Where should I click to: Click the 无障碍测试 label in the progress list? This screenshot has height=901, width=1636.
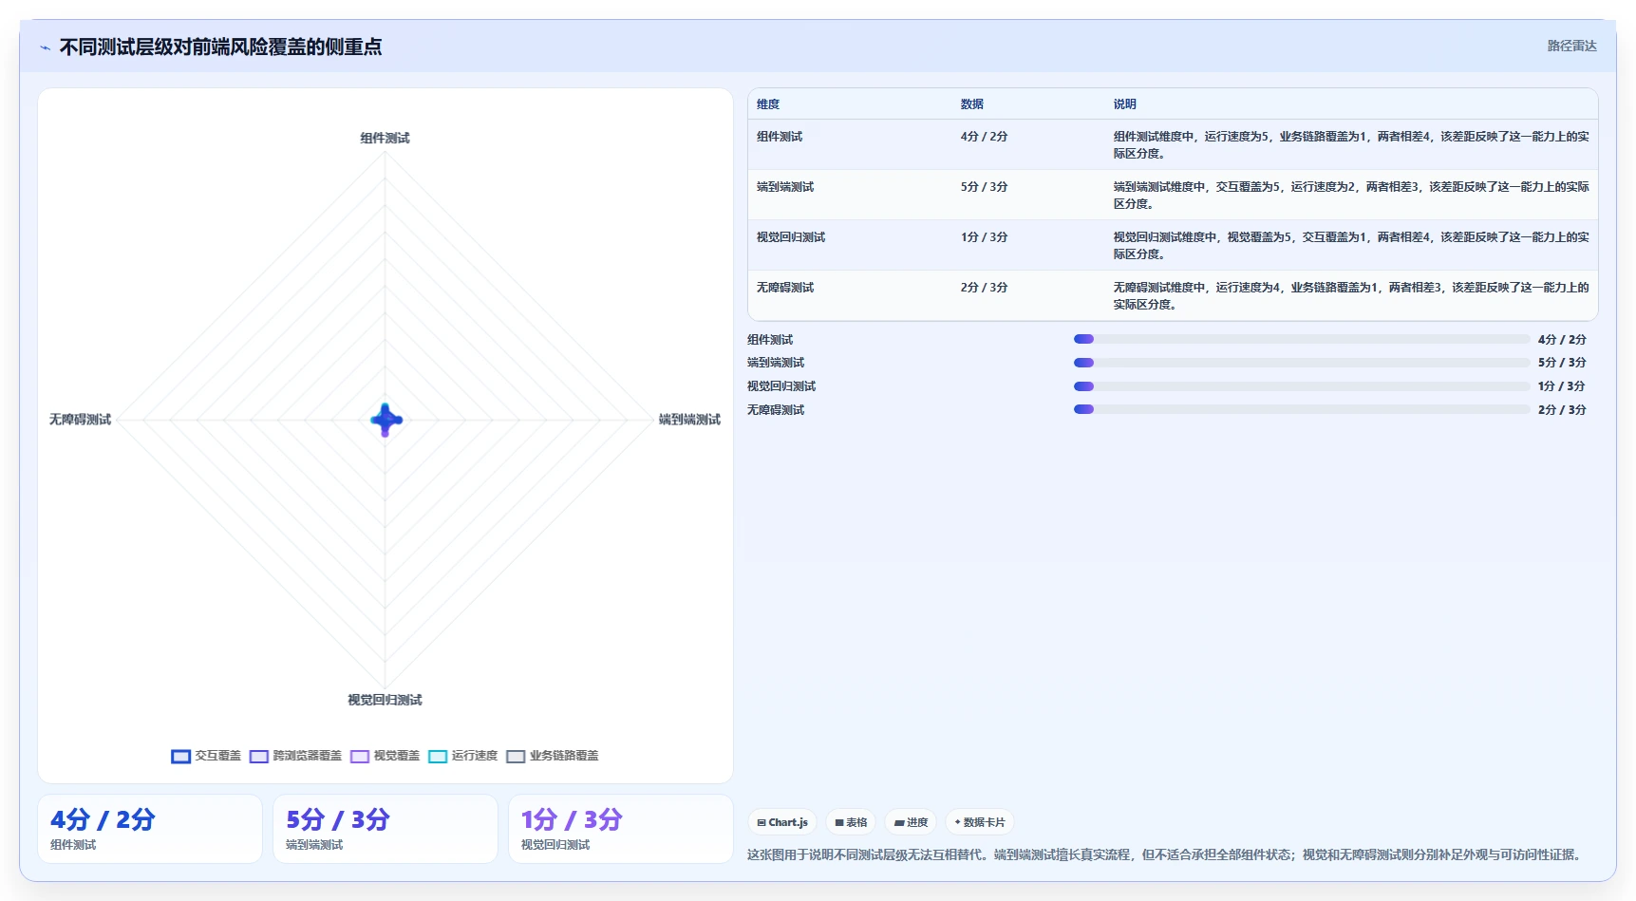[776, 410]
